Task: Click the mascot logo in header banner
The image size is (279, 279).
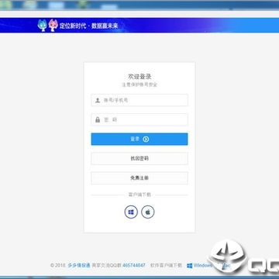Action: click(48, 26)
